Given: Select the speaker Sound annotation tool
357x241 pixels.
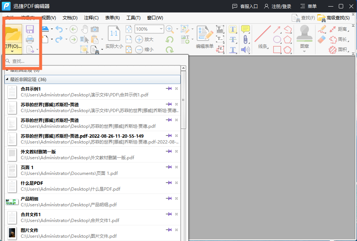Looking at the screenshot, I should click(x=246, y=50).
